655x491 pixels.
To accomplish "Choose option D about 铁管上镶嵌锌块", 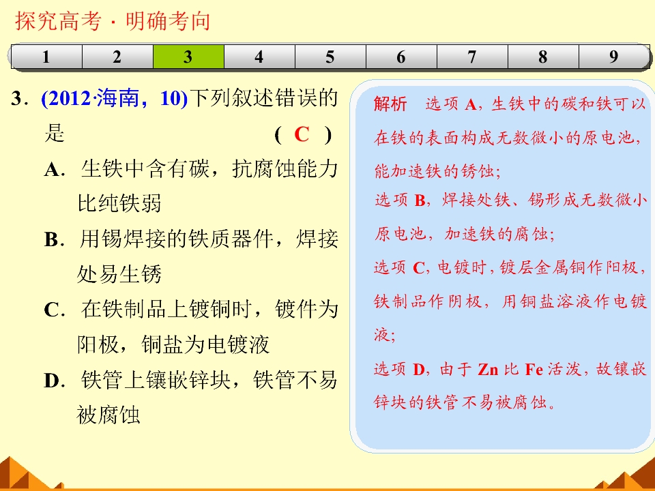I will (x=191, y=398).
